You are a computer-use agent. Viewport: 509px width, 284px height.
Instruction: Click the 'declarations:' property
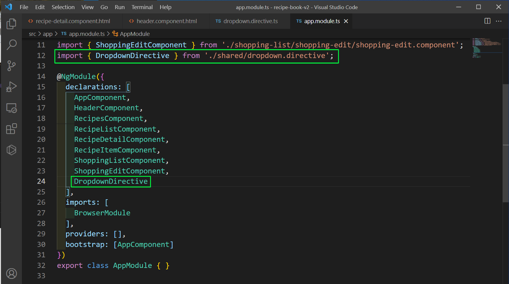click(x=94, y=87)
